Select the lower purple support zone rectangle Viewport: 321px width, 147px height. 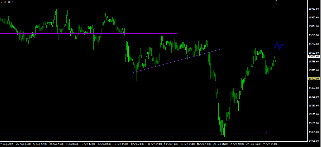pyautogui.click(x=133, y=132)
